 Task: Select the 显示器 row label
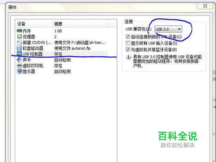(x=29, y=71)
